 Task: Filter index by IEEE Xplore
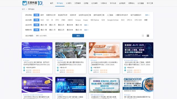pyautogui.click(x=95, y=20)
